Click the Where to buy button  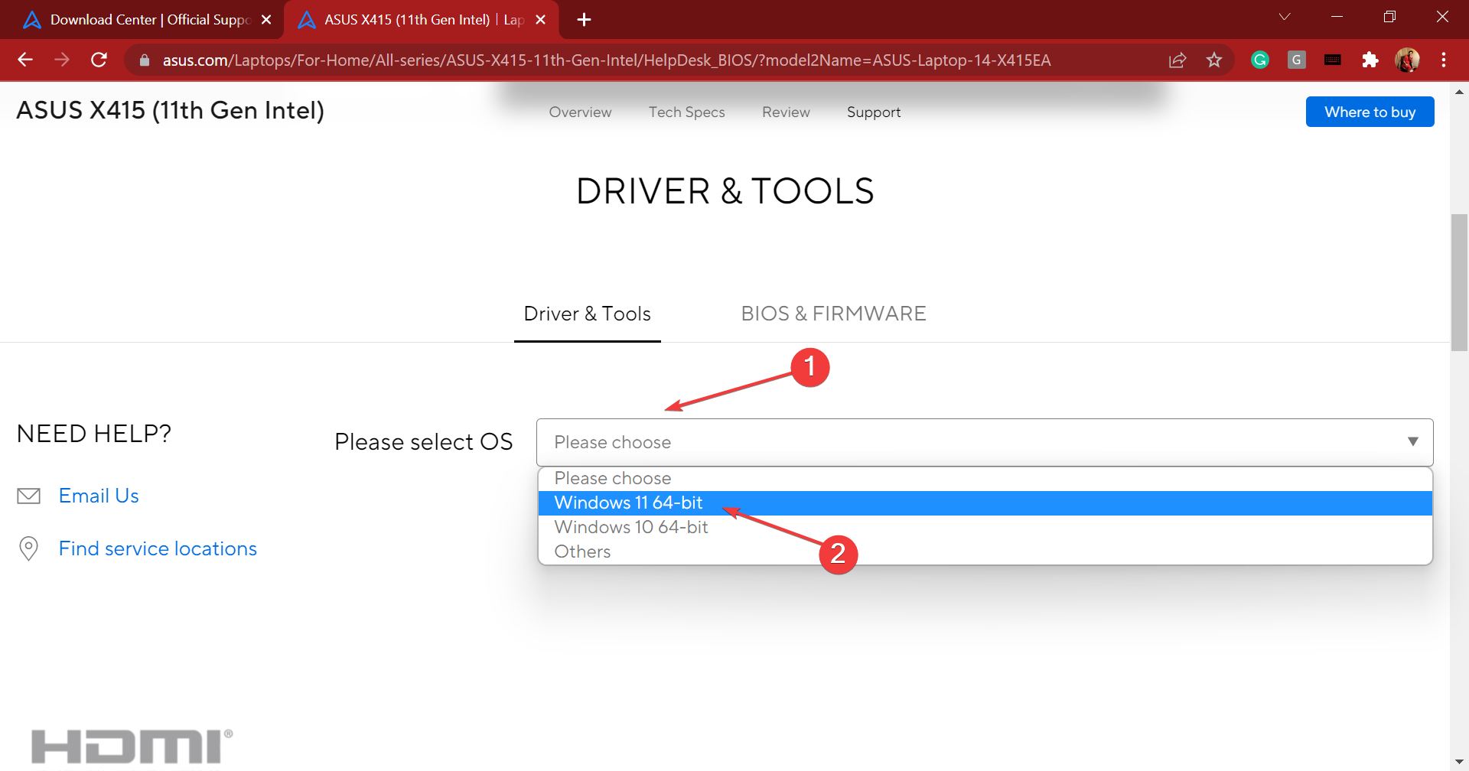pyautogui.click(x=1370, y=112)
